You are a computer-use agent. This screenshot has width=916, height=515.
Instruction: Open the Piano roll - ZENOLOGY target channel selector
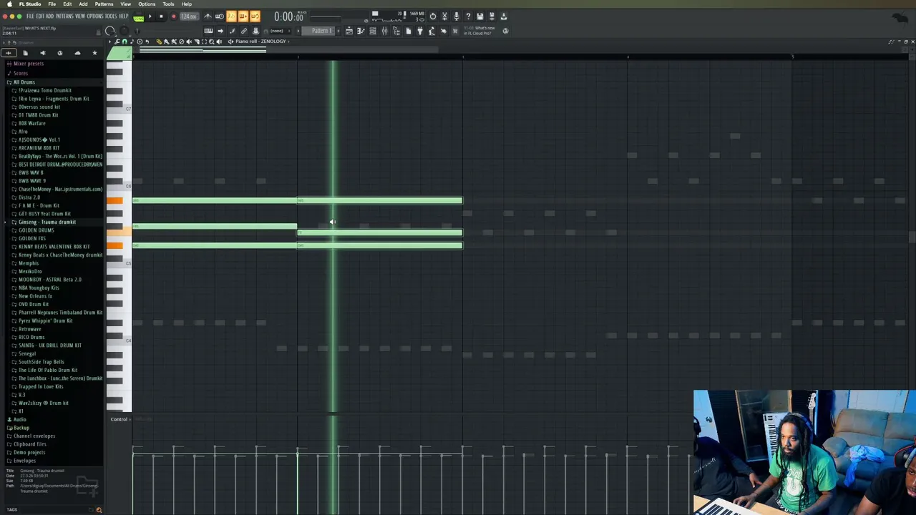pyautogui.click(x=260, y=41)
